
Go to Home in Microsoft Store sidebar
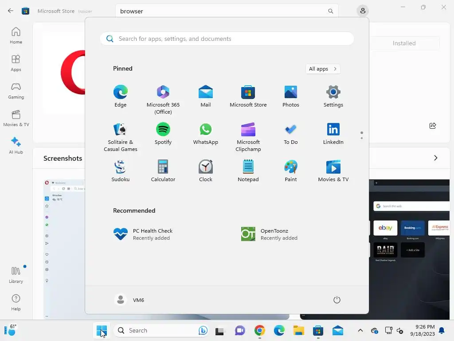click(x=16, y=36)
